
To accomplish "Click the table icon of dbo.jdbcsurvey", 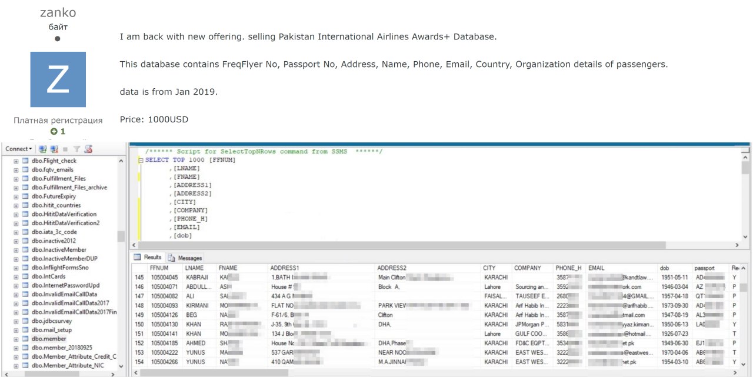I will click(25, 322).
